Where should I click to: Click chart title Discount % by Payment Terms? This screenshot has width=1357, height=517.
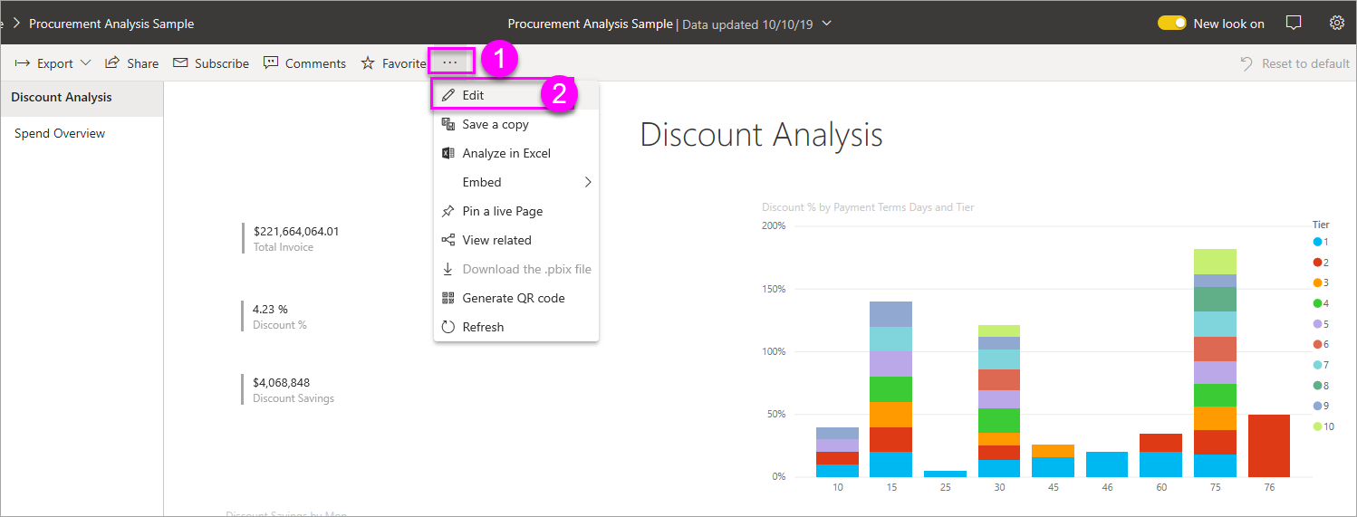click(x=868, y=207)
